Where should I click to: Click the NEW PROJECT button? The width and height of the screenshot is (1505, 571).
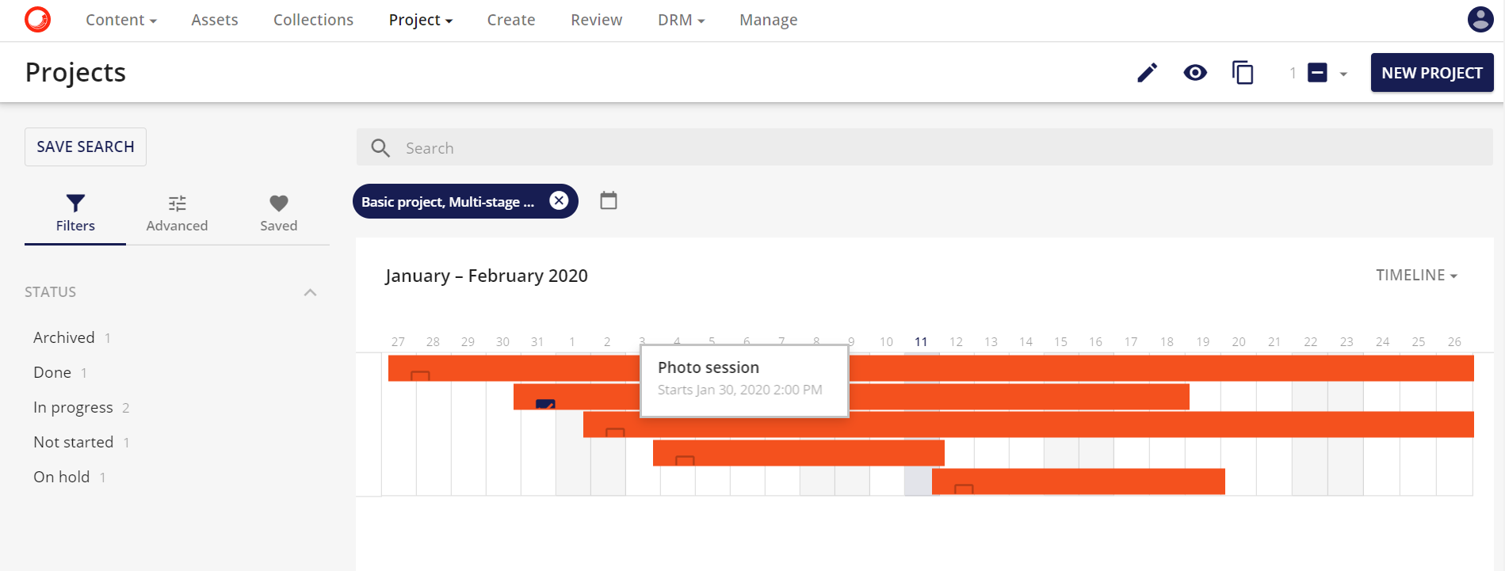point(1431,72)
